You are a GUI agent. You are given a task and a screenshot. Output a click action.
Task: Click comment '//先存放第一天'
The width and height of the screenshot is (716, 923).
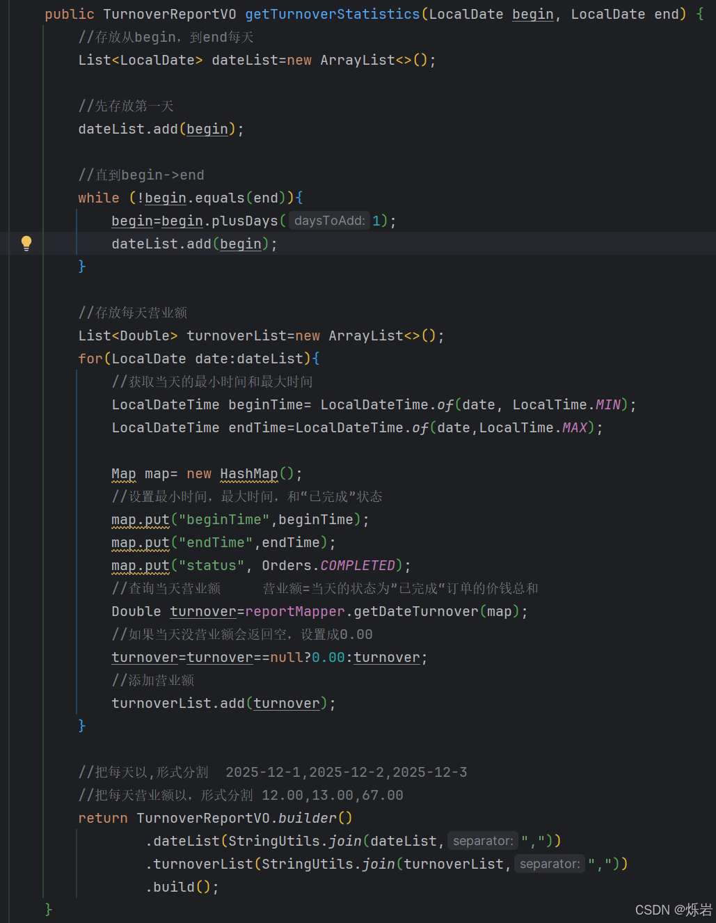pos(126,106)
